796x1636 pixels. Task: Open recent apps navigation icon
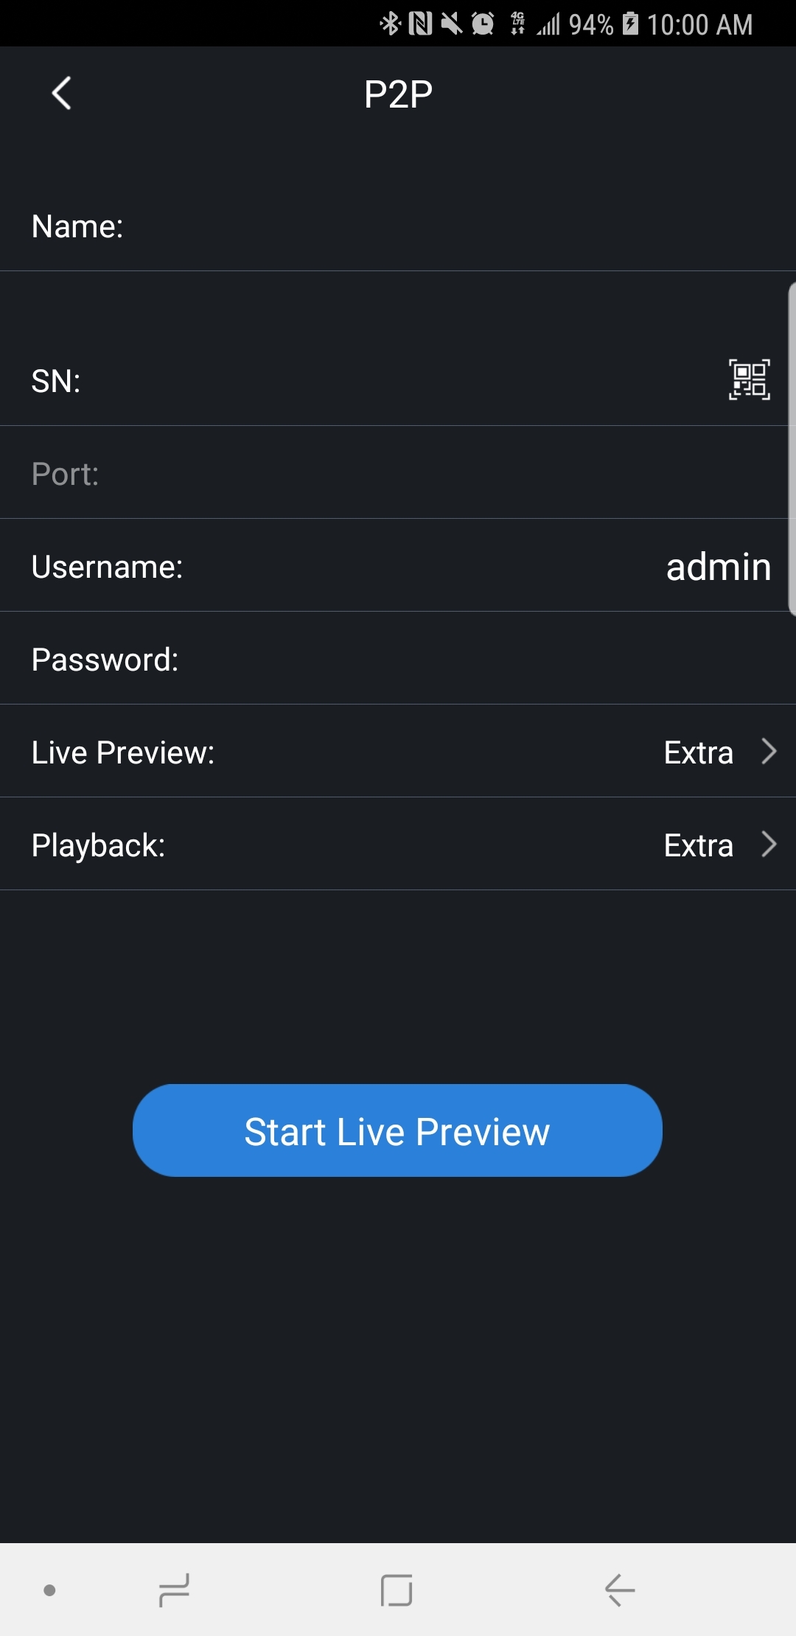(175, 1590)
